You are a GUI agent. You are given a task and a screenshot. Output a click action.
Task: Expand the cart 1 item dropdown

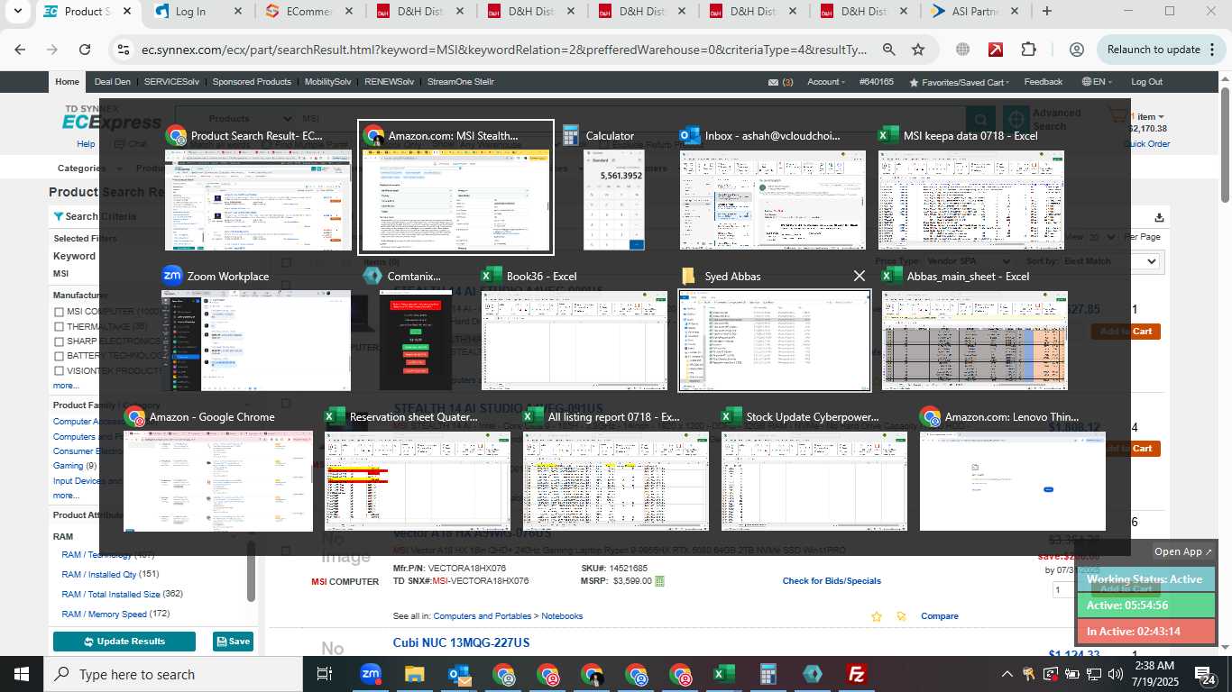pyautogui.click(x=1150, y=116)
